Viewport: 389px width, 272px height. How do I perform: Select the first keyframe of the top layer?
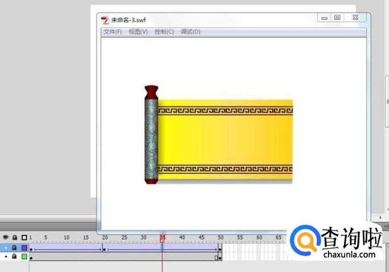pos(31,249)
